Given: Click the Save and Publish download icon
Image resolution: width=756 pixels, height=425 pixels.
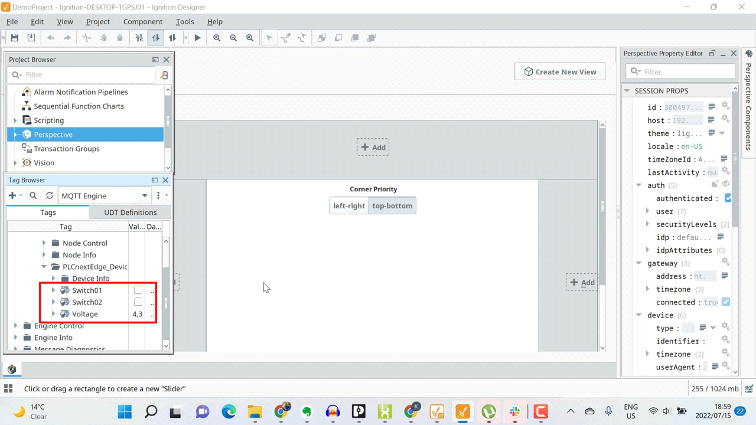Looking at the screenshot, I should point(31,38).
